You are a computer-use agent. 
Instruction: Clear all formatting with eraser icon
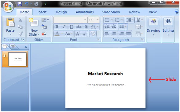pyautogui.click(x=93, y=34)
